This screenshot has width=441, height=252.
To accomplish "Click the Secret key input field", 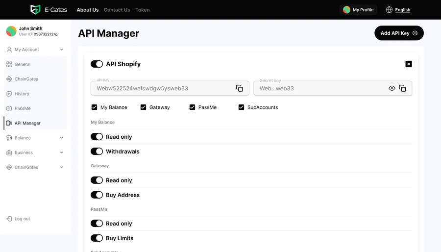I will point(333,88).
